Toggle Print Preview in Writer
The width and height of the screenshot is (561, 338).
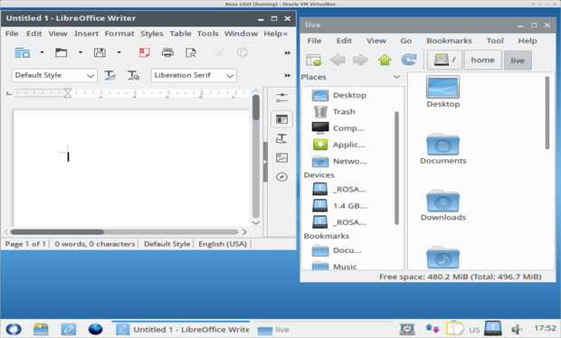tap(191, 53)
